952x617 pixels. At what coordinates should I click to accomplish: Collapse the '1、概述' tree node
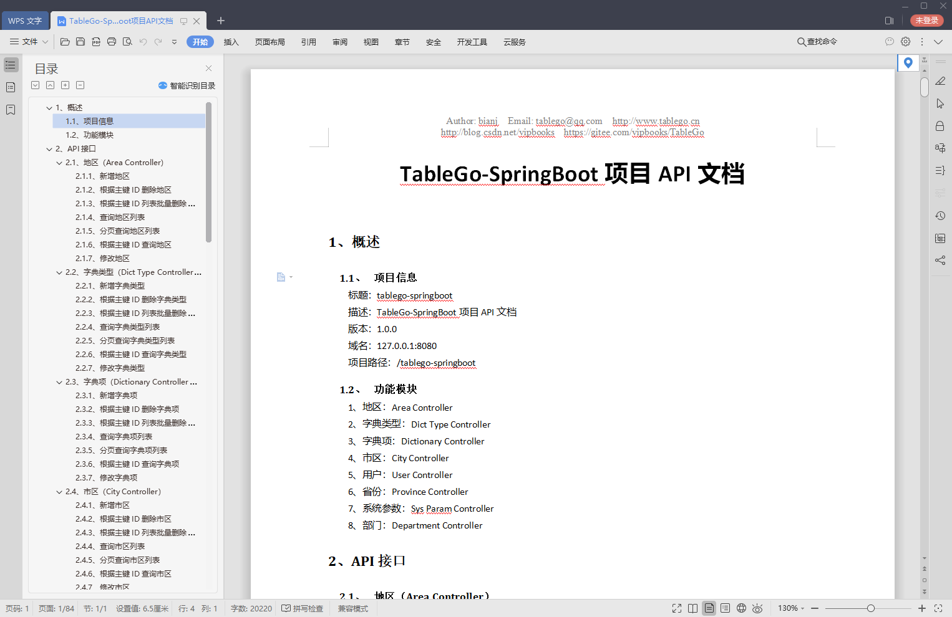[x=49, y=108]
